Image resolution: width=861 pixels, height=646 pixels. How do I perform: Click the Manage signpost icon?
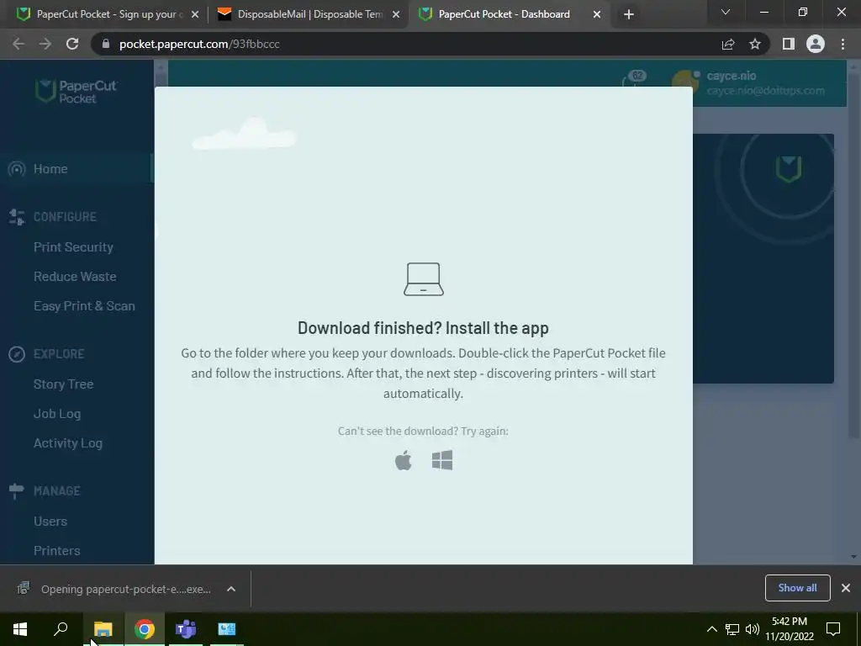(x=17, y=491)
